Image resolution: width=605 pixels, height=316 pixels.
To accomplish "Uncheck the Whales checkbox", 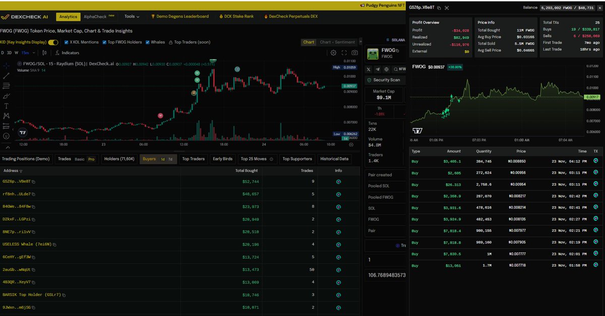I will tap(148, 42).
